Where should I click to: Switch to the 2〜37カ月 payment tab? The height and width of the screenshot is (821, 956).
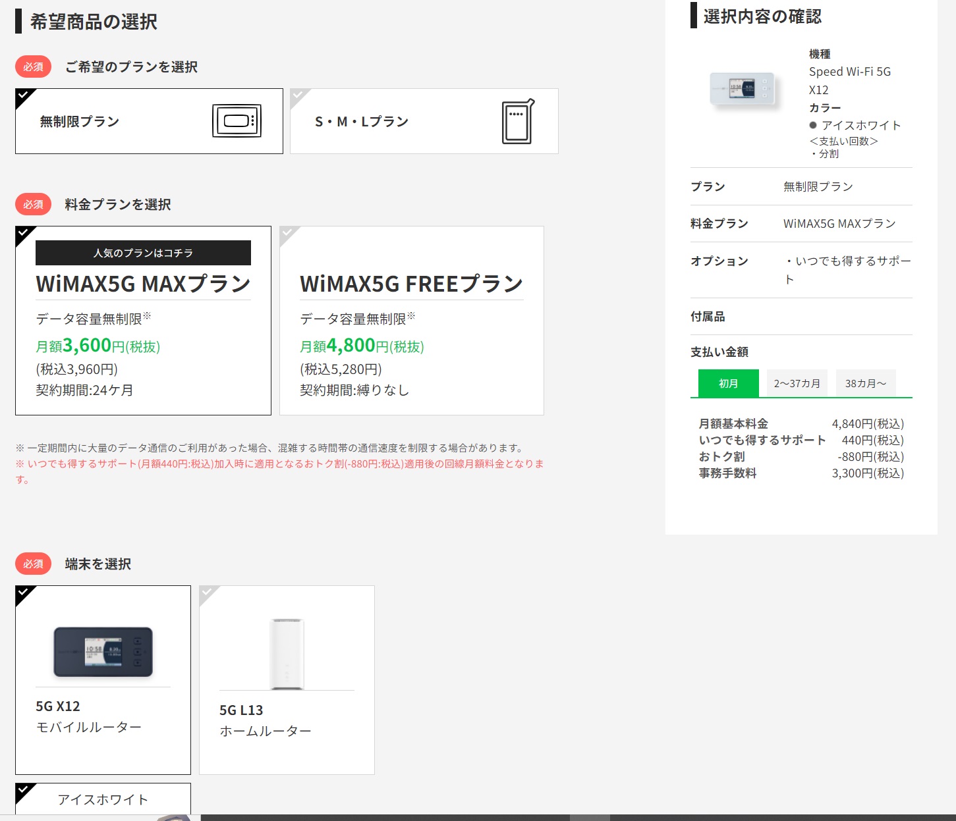(x=797, y=383)
